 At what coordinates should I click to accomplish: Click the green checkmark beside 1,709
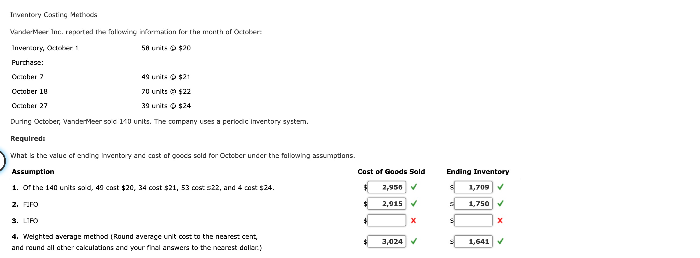501,187
